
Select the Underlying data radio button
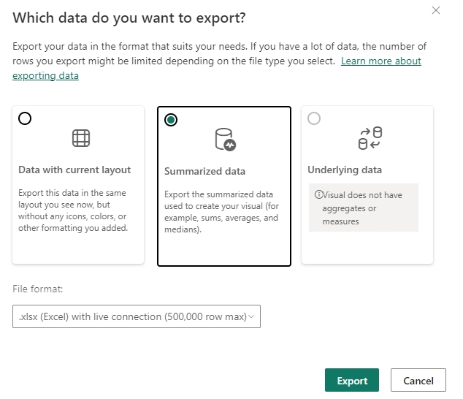point(314,118)
